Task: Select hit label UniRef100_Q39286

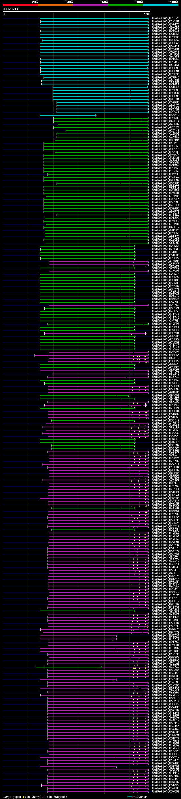Action: (166, 499)
